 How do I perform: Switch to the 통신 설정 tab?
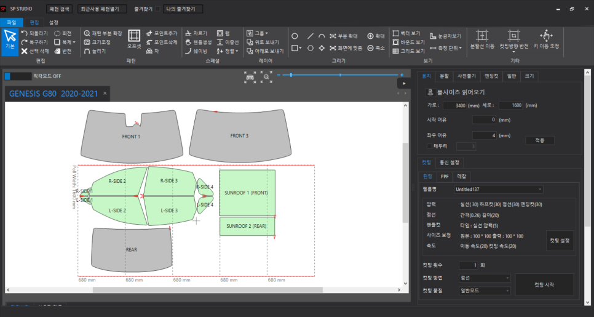tap(449, 163)
